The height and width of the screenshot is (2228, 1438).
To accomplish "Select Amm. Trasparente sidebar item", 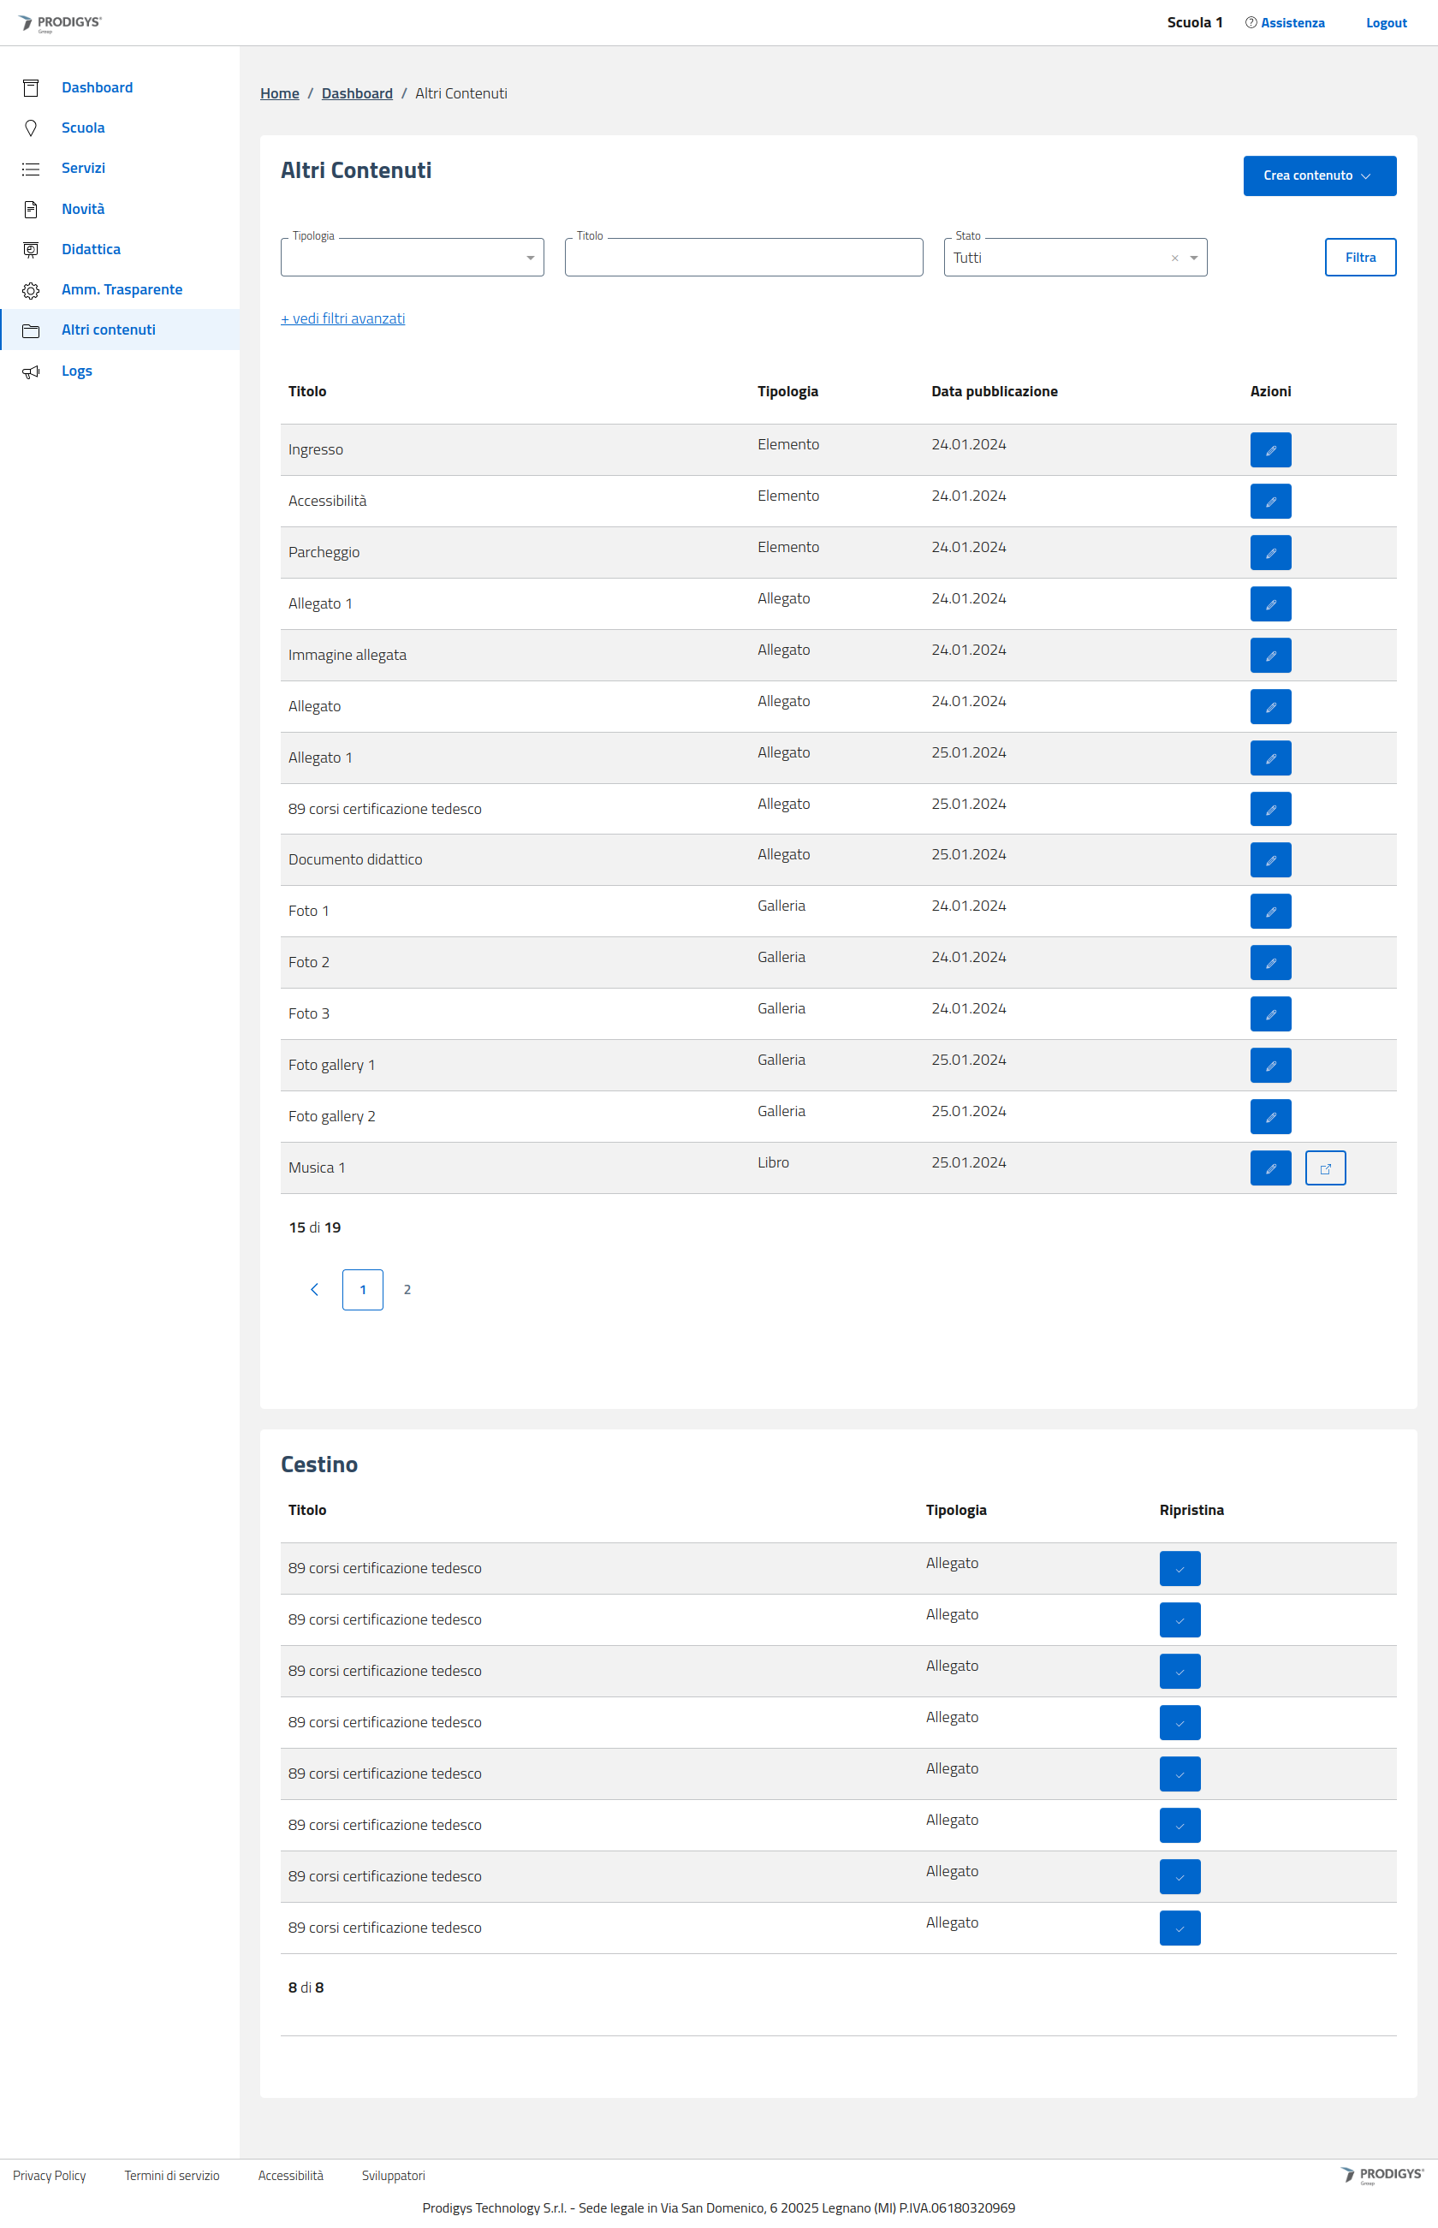I will (x=122, y=289).
